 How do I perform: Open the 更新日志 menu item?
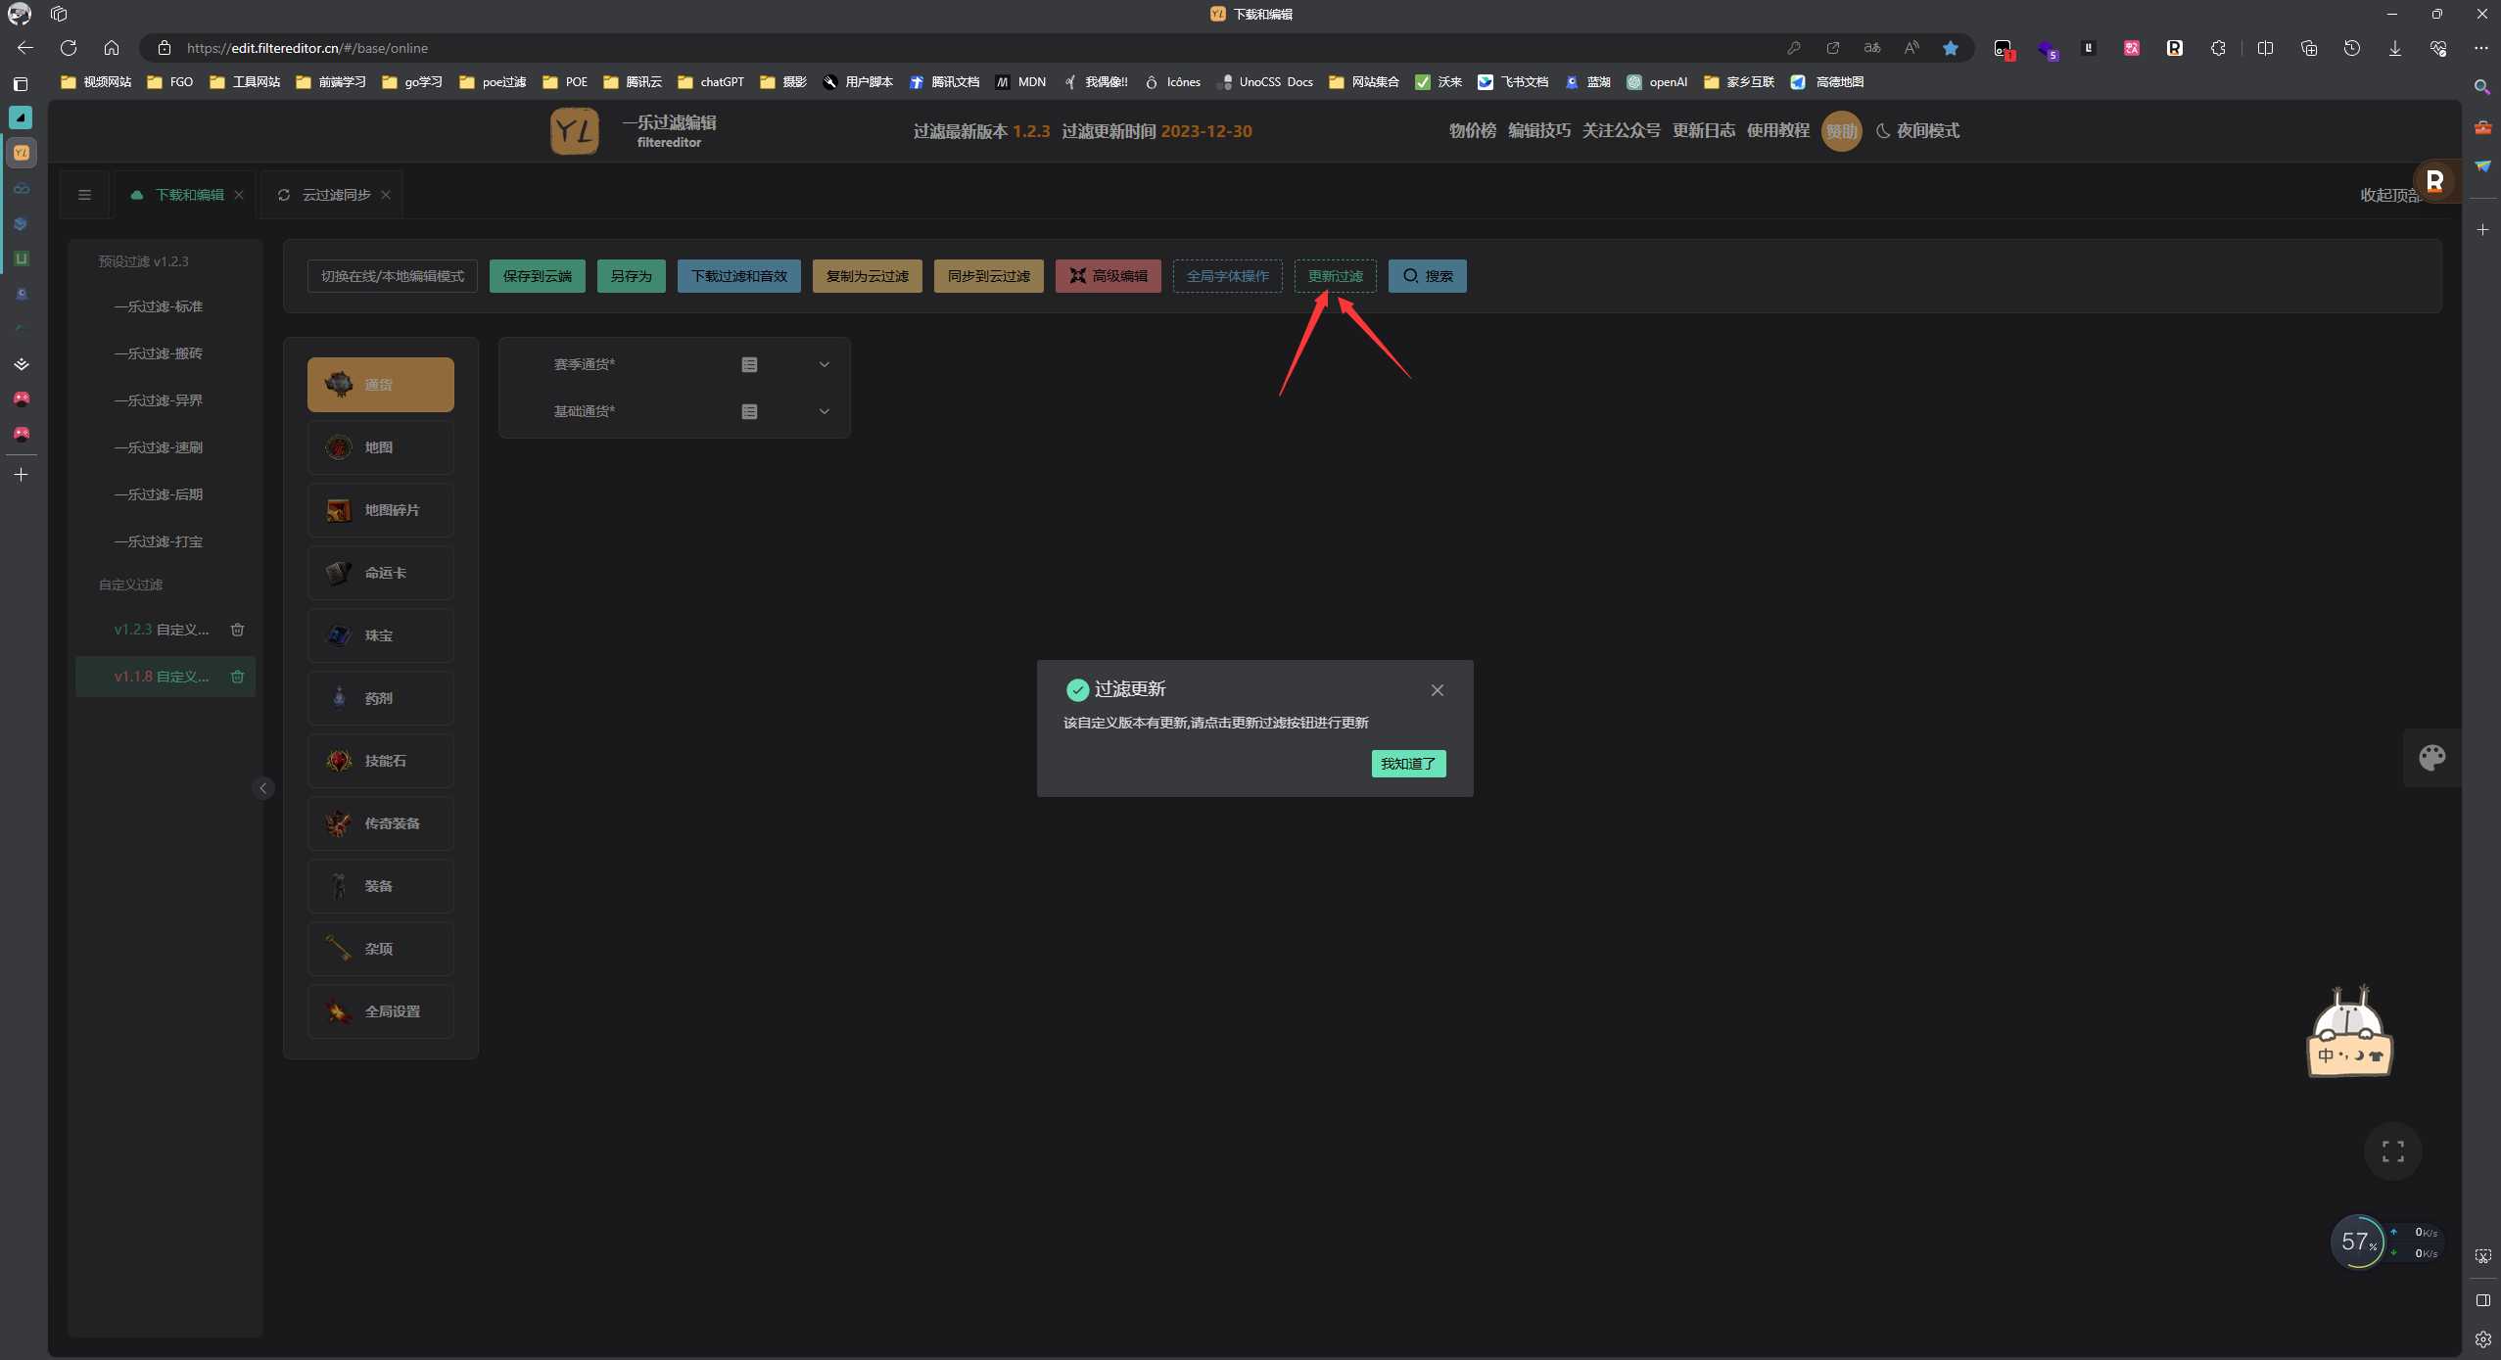[x=1704, y=130]
